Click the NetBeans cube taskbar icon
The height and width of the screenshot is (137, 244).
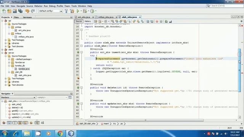71,134
